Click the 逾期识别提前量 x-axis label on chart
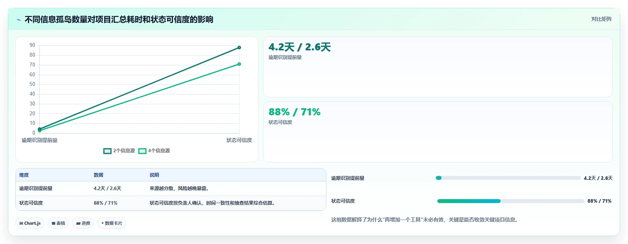This screenshot has width=628, height=244. point(39,140)
